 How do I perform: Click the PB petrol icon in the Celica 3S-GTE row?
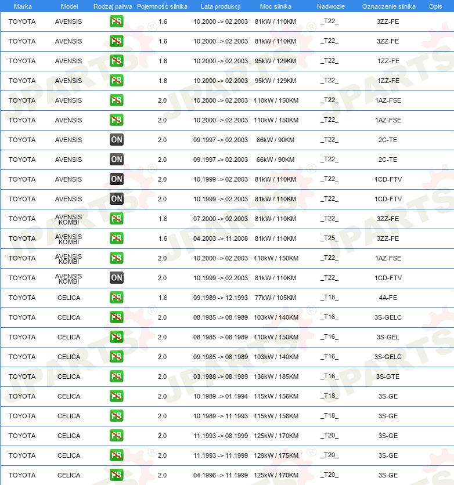pos(116,377)
